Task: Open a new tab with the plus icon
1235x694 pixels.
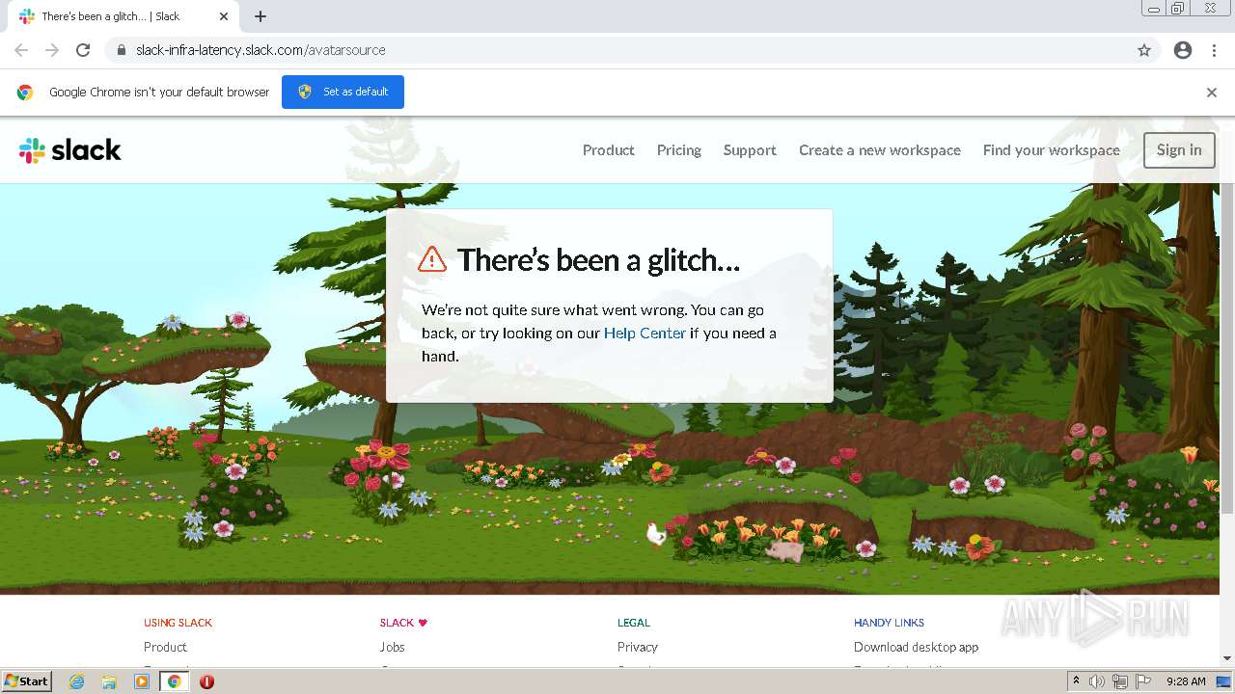Action: 261,16
